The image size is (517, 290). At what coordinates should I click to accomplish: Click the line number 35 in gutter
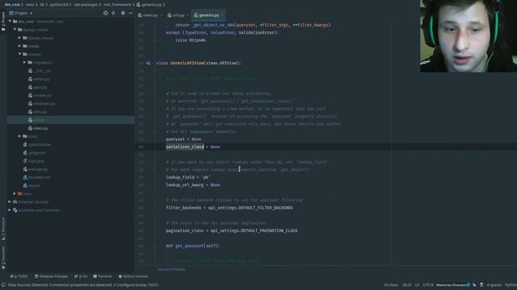coord(141,147)
